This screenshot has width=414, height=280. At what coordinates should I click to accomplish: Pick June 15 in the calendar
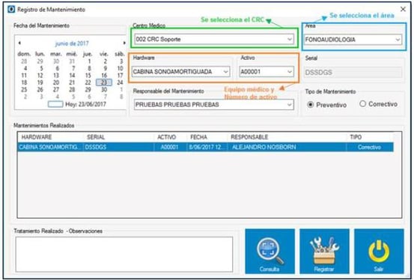(88, 76)
